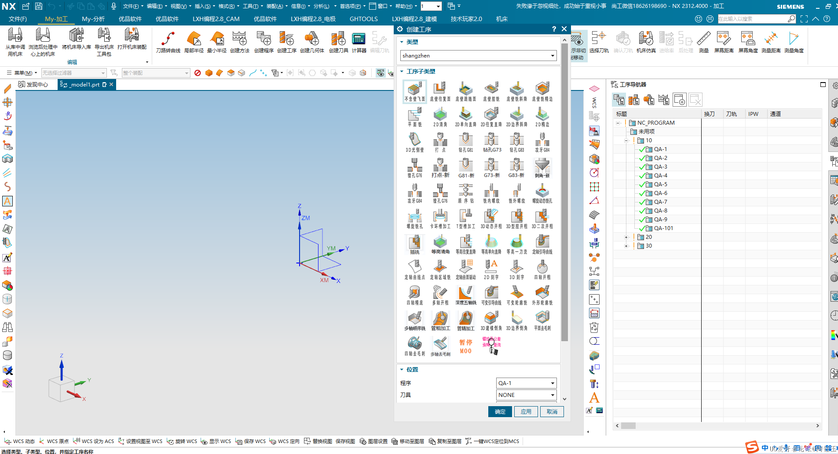Select the 顺序钻 sequential drill icon
The width and height of the screenshot is (838, 454).
465,194
